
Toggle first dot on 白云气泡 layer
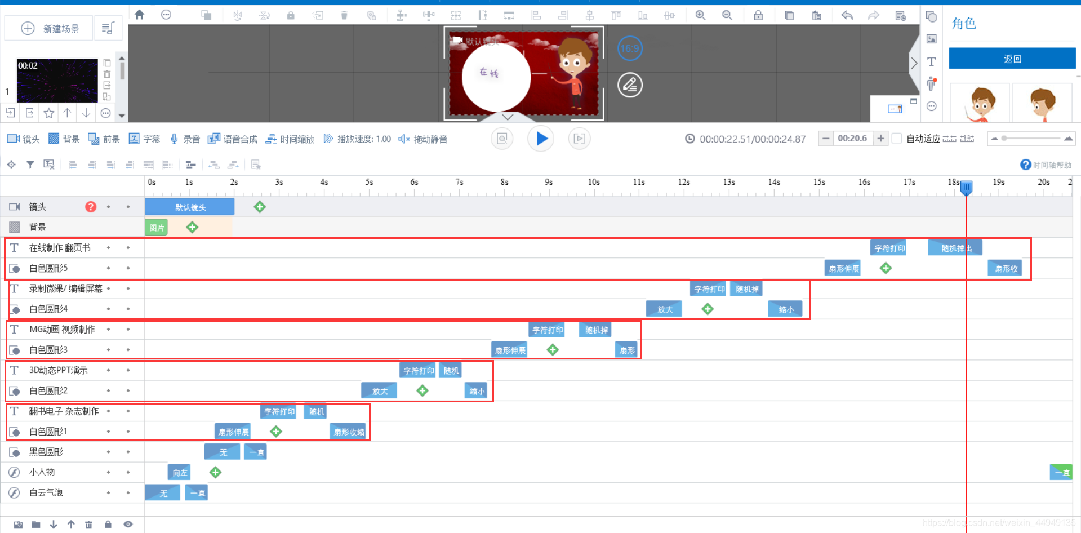pyautogui.click(x=108, y=492)
